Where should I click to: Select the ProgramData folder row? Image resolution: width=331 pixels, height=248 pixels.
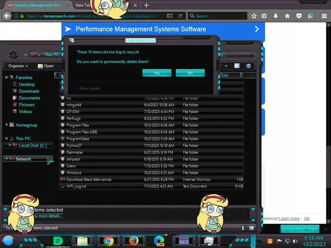tap(151, 139)
